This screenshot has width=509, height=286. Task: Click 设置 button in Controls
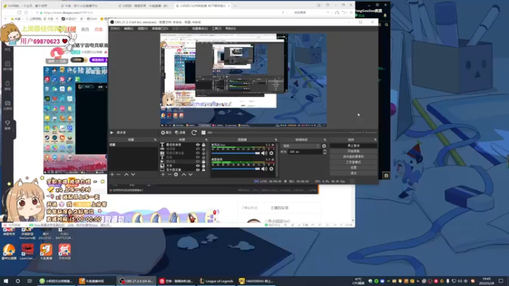point(353,168)
